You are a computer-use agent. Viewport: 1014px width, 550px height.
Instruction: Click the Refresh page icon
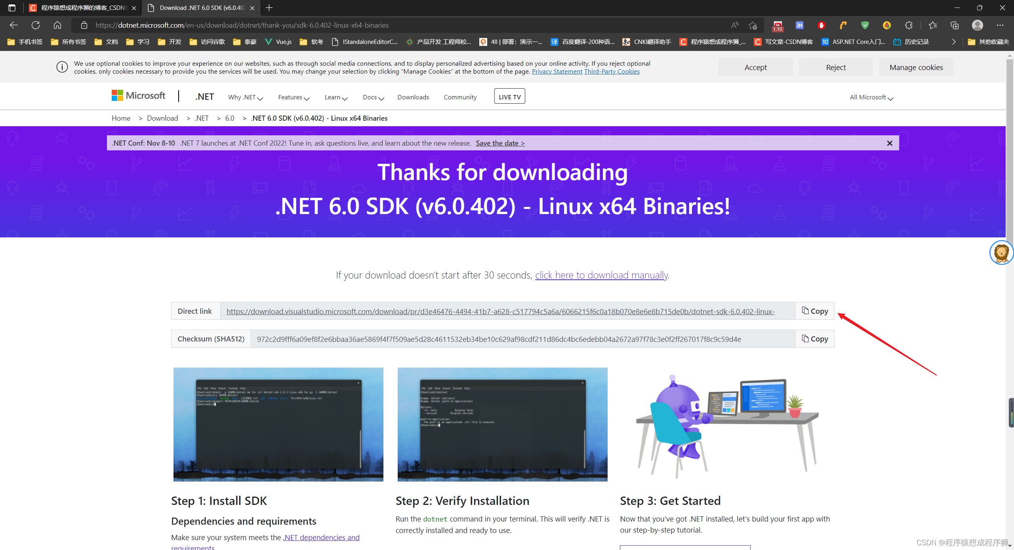(x=36, y=25)
